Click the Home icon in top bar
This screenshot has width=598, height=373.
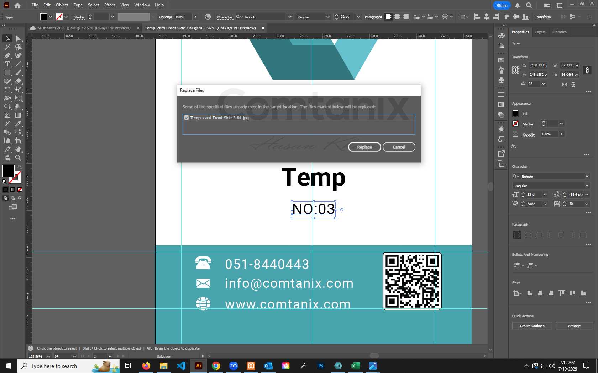coord(17,5)
